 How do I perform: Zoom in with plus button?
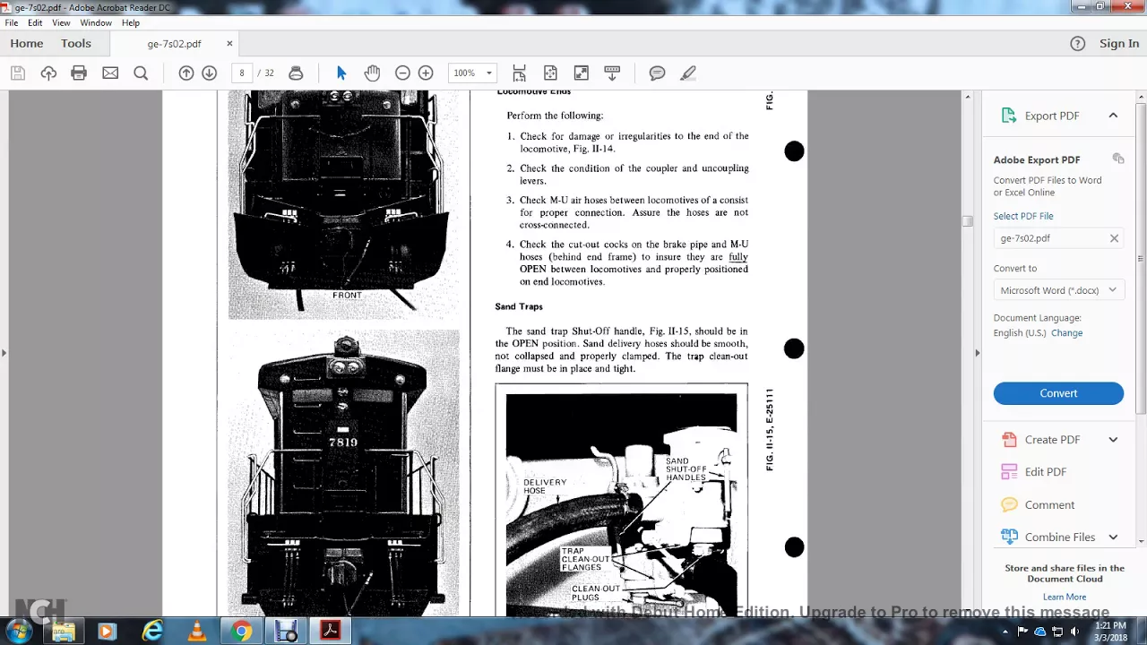click(x=426, y=73)
